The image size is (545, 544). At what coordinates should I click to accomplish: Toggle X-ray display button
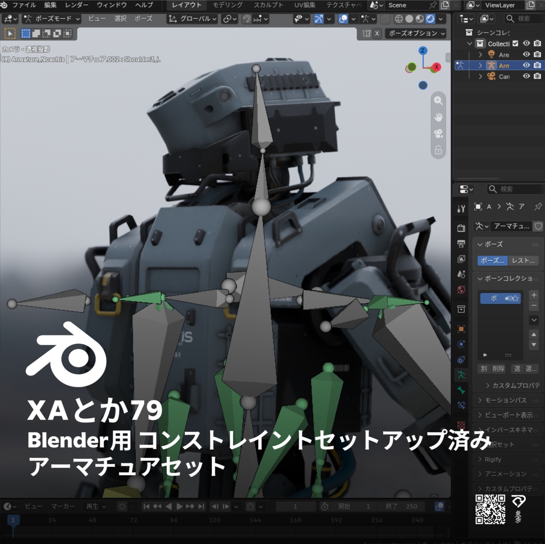384,19
